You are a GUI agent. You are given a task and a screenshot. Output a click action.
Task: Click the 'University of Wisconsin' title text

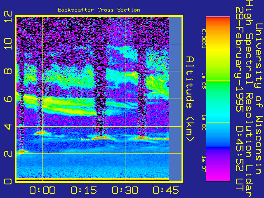point(259,99)
